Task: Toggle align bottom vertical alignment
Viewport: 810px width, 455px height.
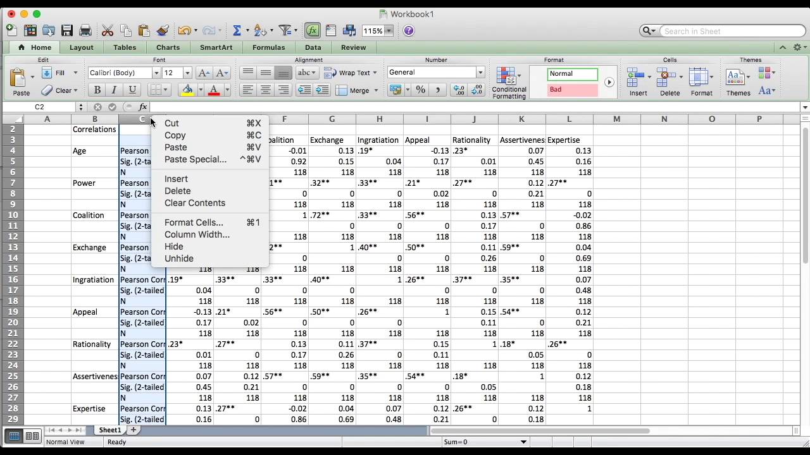Action: (x=283, y=73)
